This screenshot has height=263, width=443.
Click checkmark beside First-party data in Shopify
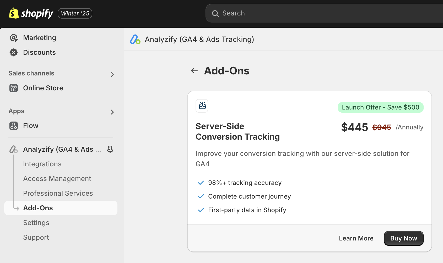coord(201,210)
